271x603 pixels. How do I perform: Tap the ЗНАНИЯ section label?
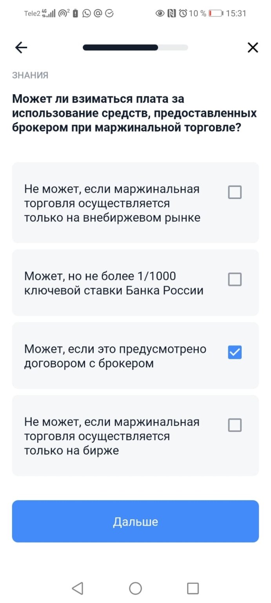tap(30, 75)
